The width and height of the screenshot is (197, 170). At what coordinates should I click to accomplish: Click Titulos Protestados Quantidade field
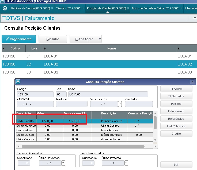(88, 163)
